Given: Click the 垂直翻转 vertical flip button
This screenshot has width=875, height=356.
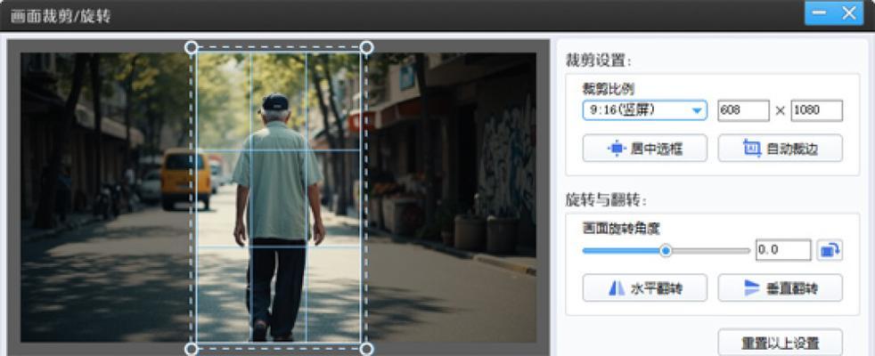Looking at the screenshot, I should tap(780, 288).
